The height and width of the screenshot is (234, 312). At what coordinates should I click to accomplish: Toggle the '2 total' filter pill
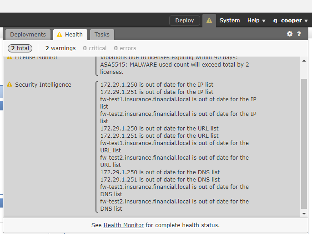[x=20, y=48]
